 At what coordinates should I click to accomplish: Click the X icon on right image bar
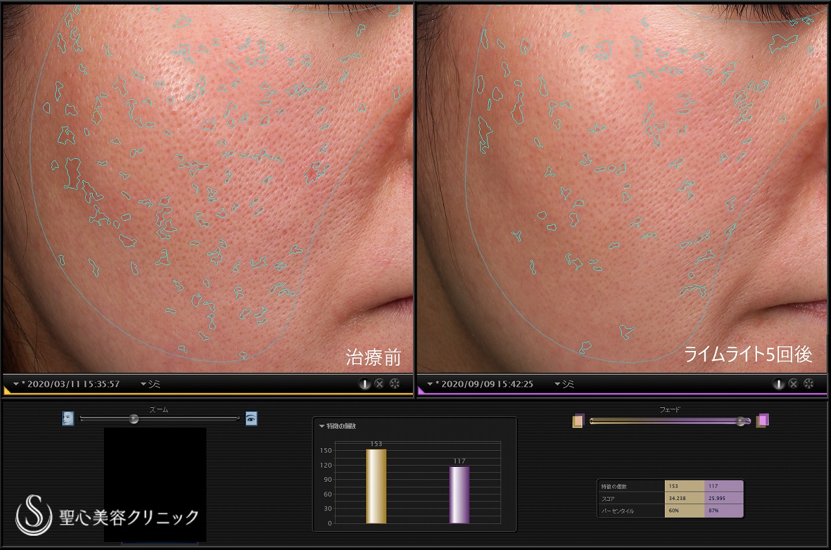[x=793, y=384]
